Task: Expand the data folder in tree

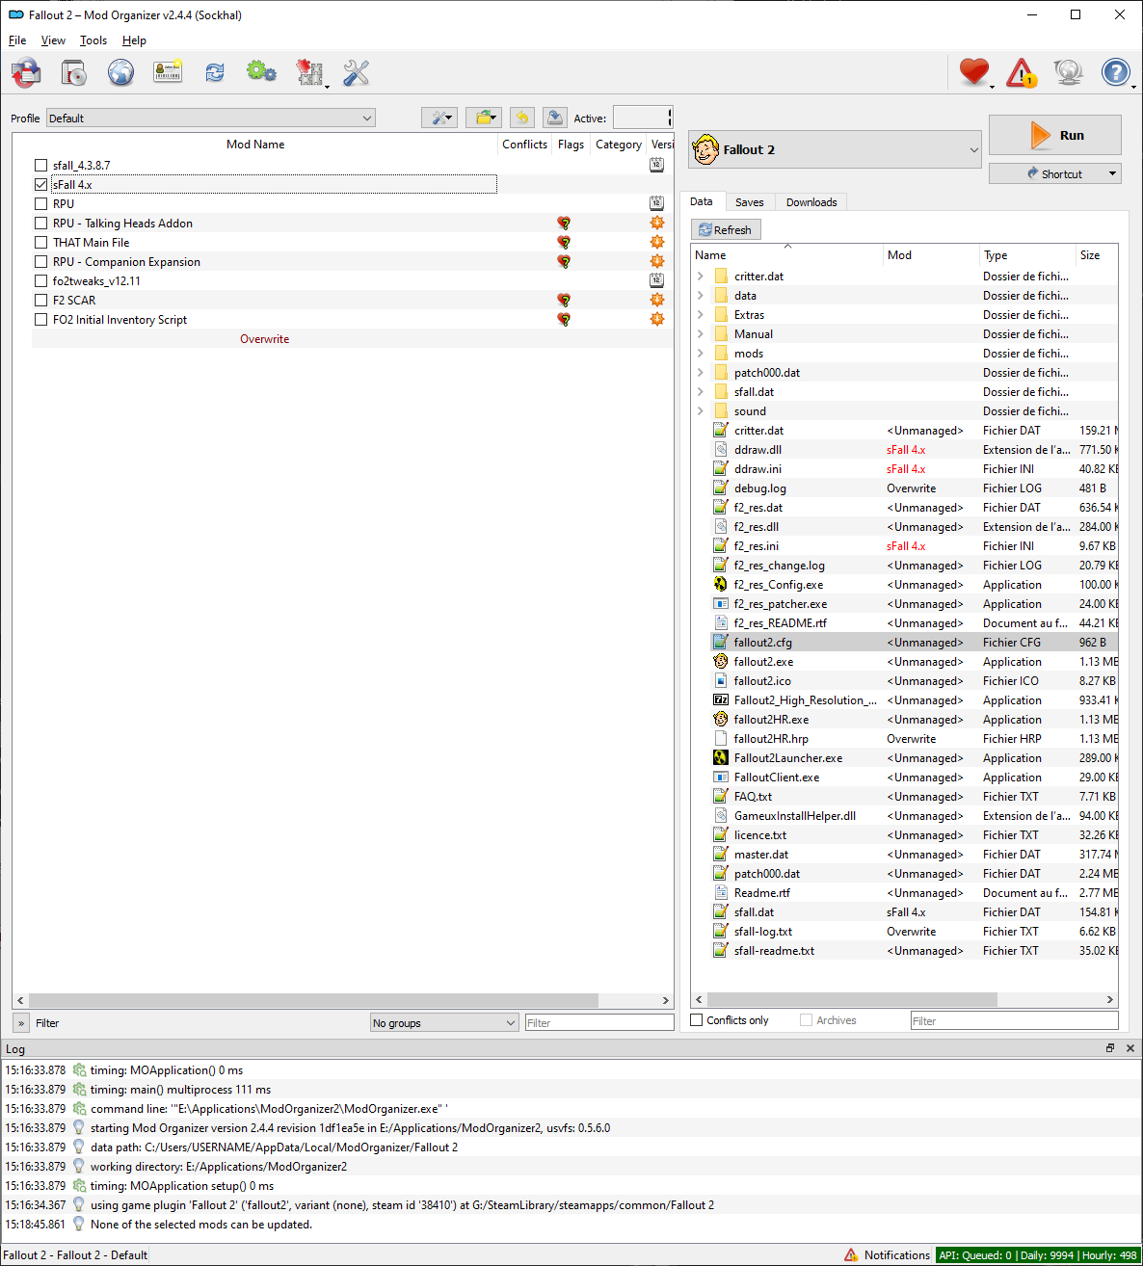Action: (701, 296)
